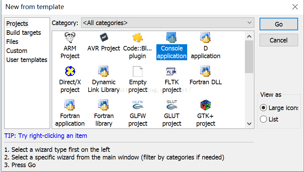The image size is (304, 172).
Task: Click the Go button
Action: point(278,24)
